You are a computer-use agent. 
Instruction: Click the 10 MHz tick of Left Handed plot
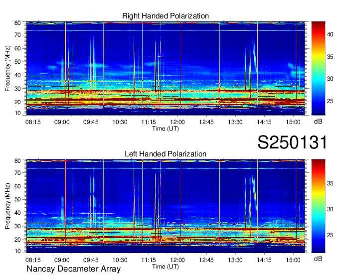click(x=17, y=251)
